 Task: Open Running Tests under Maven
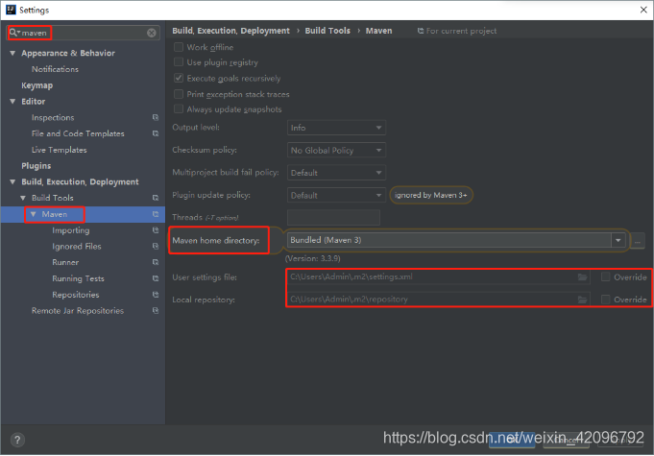click(x=78, y=278)
